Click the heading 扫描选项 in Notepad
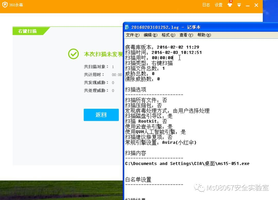Viewport: 278px width, 200px height. [x=136, y=89]
